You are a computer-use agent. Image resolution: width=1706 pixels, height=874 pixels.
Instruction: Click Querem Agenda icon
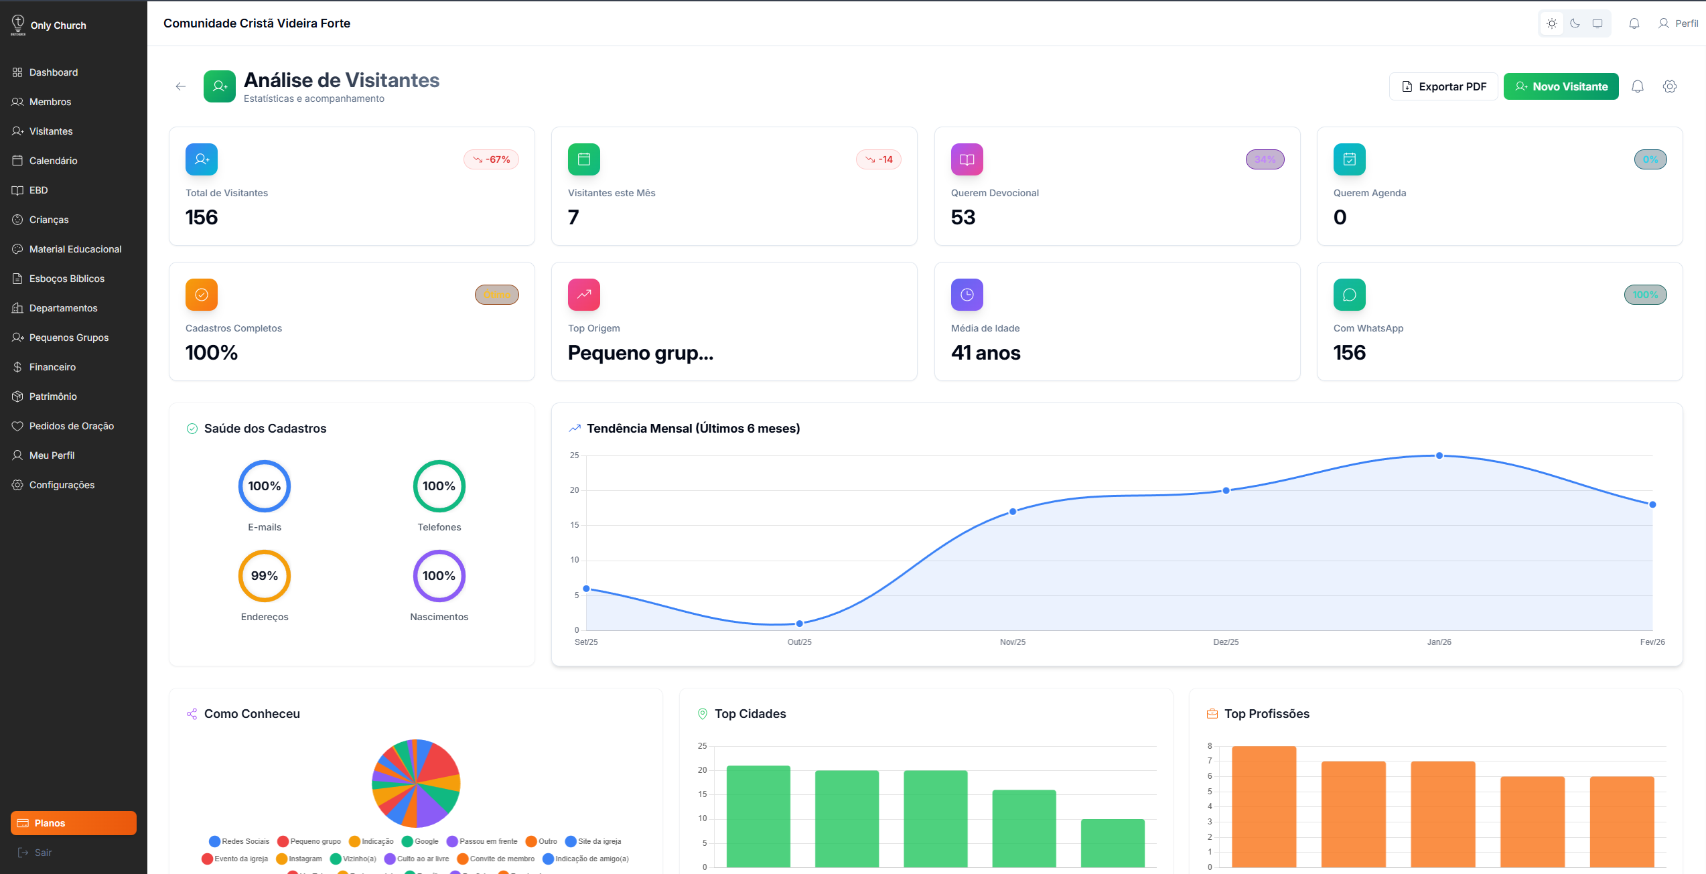(1350, 159)
